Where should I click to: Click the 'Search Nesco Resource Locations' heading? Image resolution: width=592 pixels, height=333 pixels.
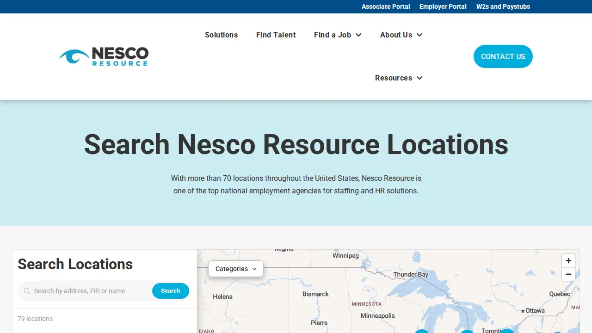pyautogui.click(x=296, y=144)
